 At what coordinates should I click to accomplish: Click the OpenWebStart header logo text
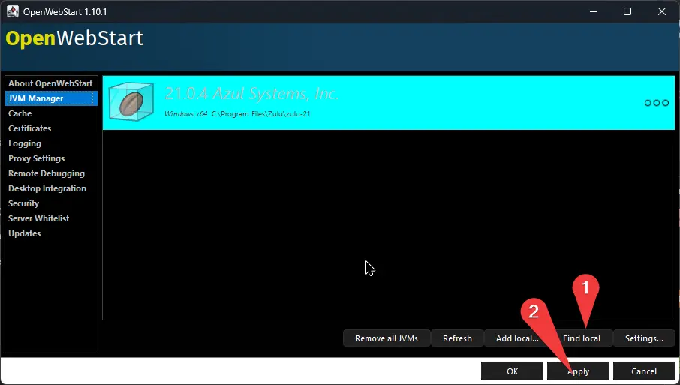[x=74, y=38]
